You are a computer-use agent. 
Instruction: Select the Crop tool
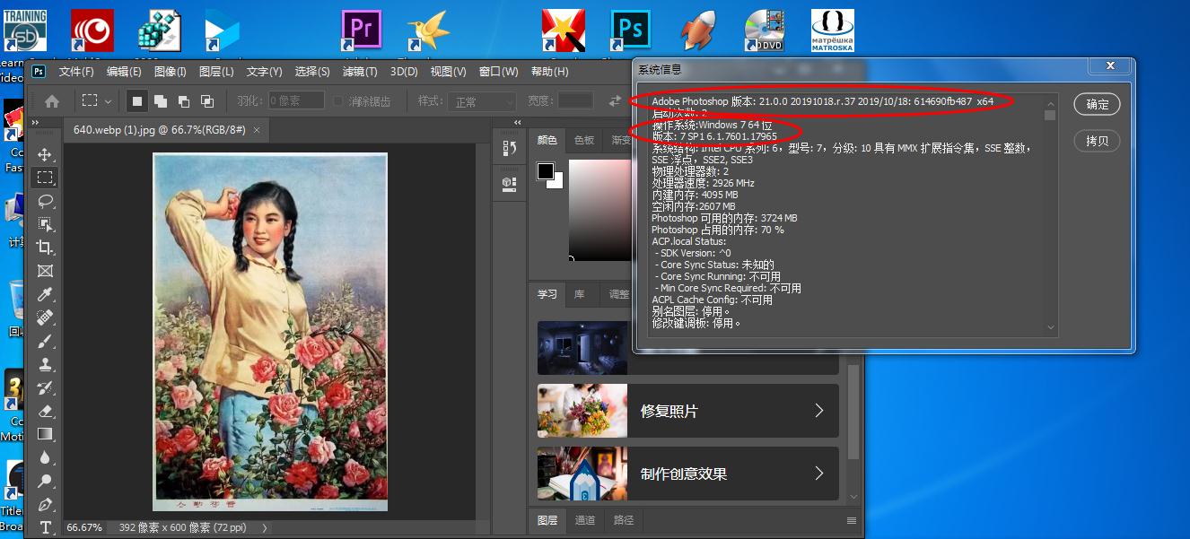[45, 248]
